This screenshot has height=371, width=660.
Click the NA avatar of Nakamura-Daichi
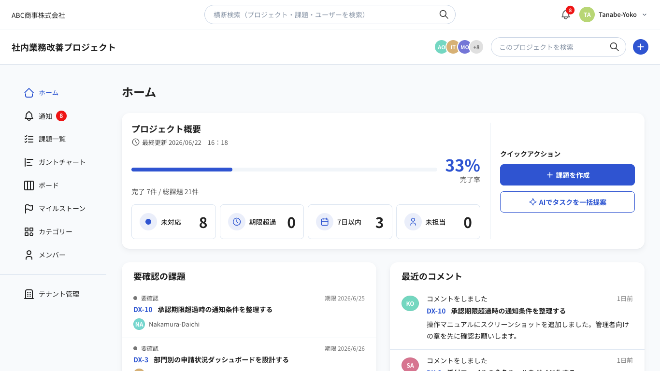pos(139,324)
